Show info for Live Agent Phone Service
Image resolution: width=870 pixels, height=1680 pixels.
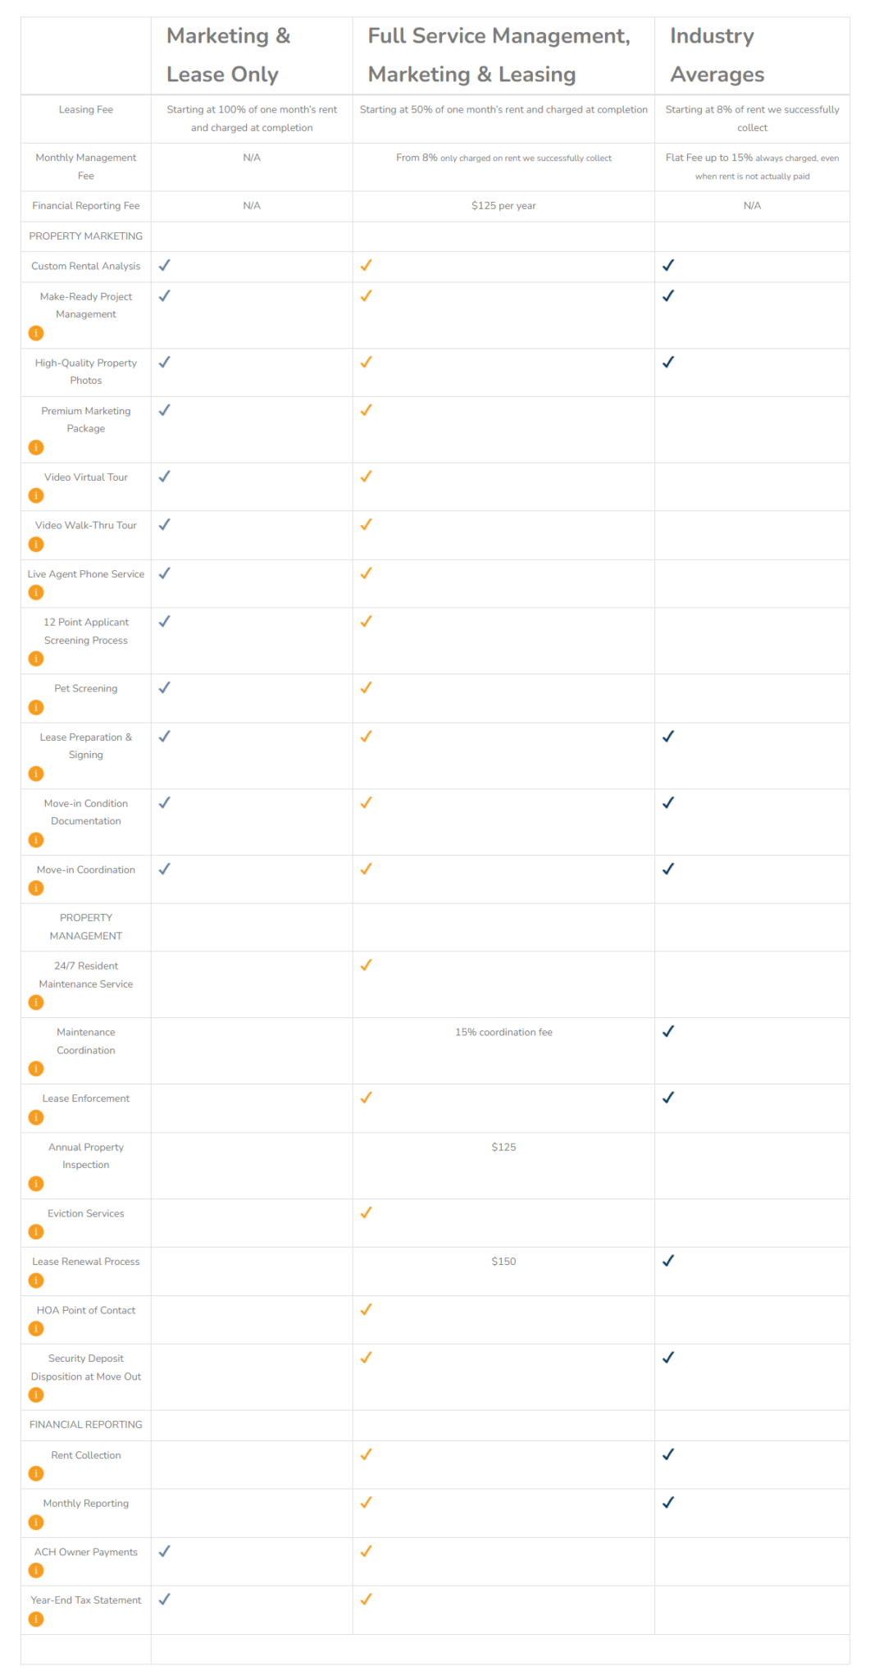click(x=36, y=592)
